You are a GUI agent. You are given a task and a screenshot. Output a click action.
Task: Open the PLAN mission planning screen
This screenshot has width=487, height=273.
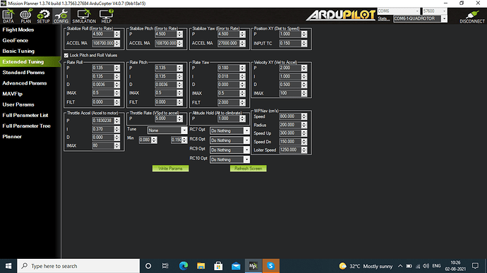(26, 16)
